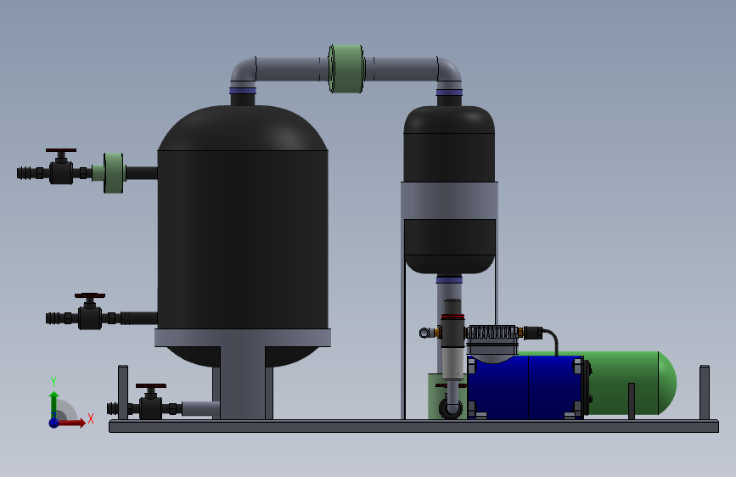The height and width of the screenshot is (477, 736).
Task: Select the bottom-left drain valve's red handle
Action: (x=150, y=386)
